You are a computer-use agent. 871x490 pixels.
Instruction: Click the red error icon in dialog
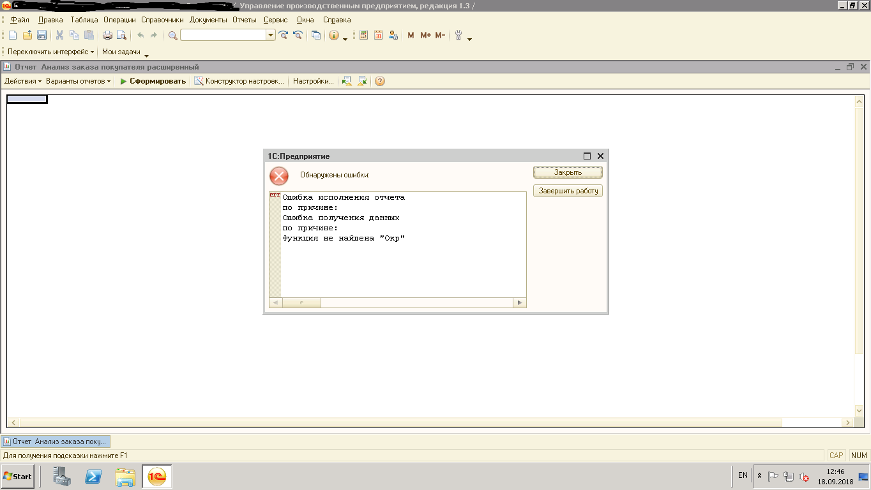pyautogui.click(x=279, y=176)
